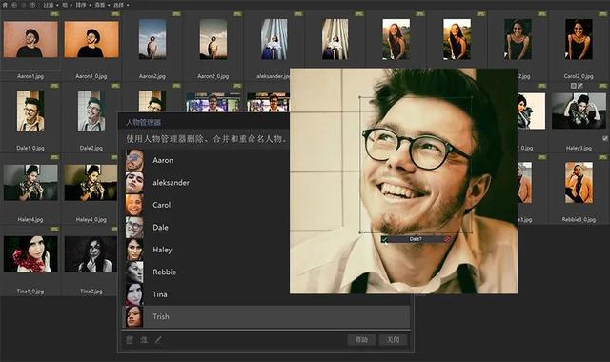Click the 帮助 help button
610x362 pixels.
pyautogui.click(x=361, y=340)
